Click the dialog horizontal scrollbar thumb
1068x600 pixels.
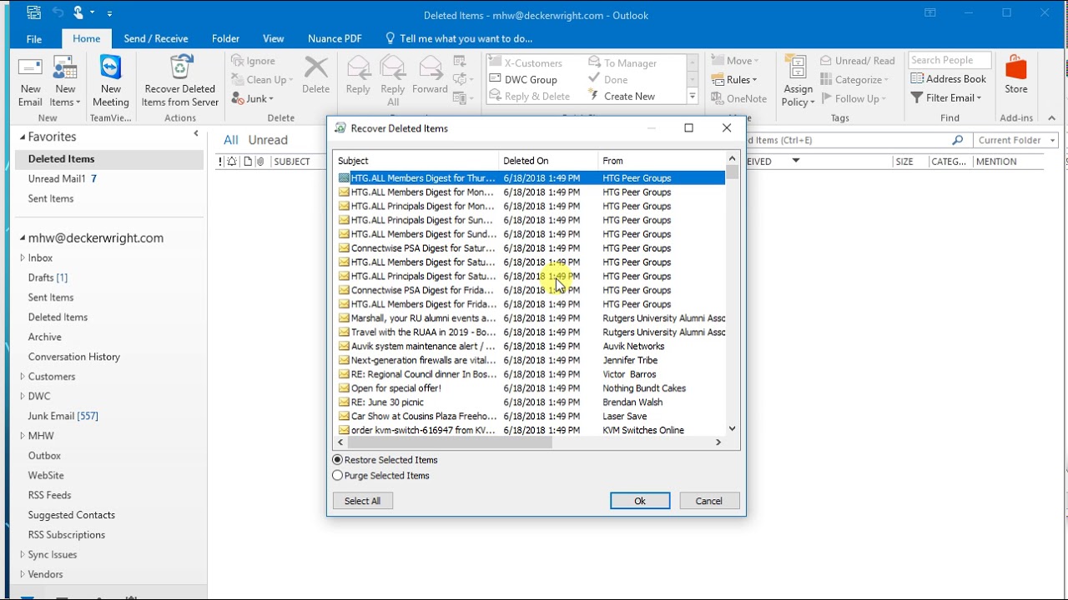point(449,442)
